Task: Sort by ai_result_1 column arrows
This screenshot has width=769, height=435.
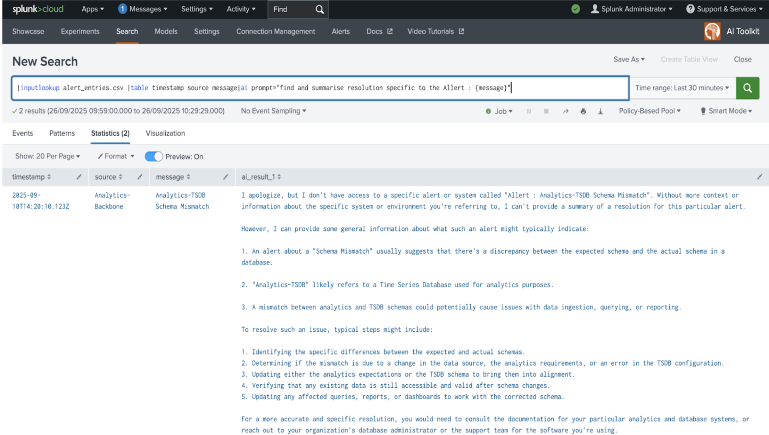Action: [x=279, y=177]
